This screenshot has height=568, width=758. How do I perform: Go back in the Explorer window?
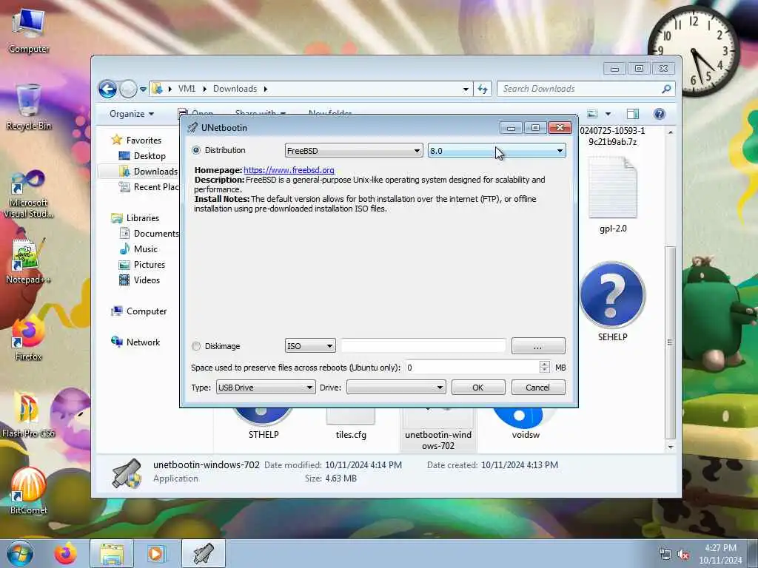click(108, 89)
